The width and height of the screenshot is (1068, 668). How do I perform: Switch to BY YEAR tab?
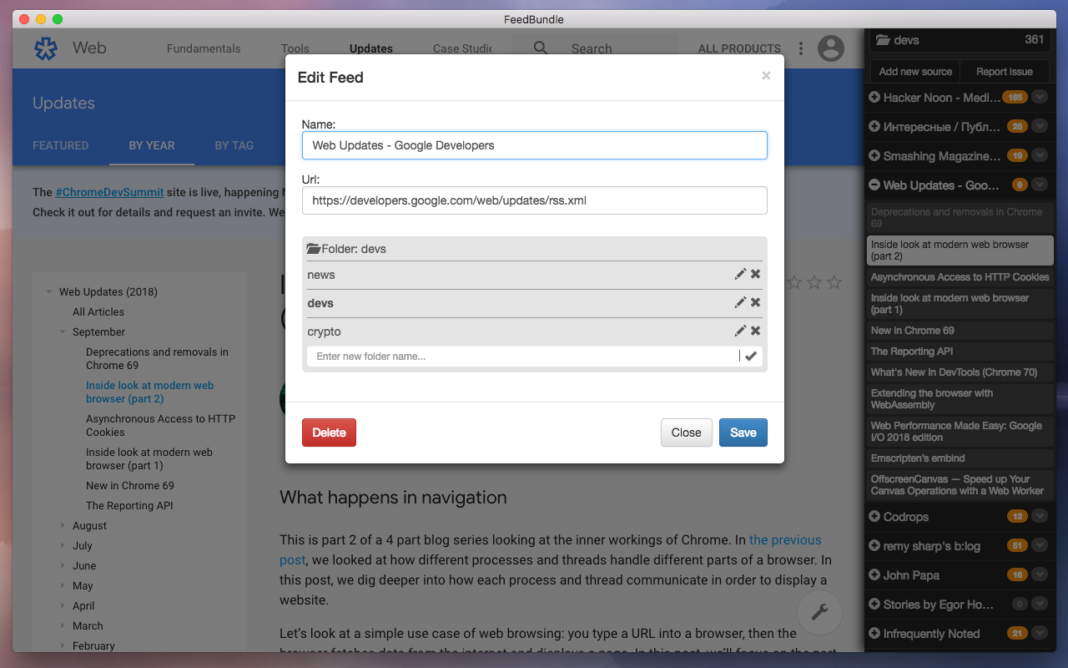click(x=152, y=145)
